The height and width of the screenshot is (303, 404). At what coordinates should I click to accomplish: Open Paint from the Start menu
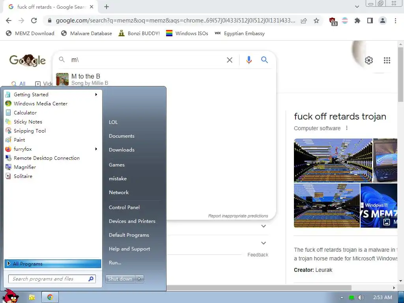pyautogui.click(x=52, y=140)
